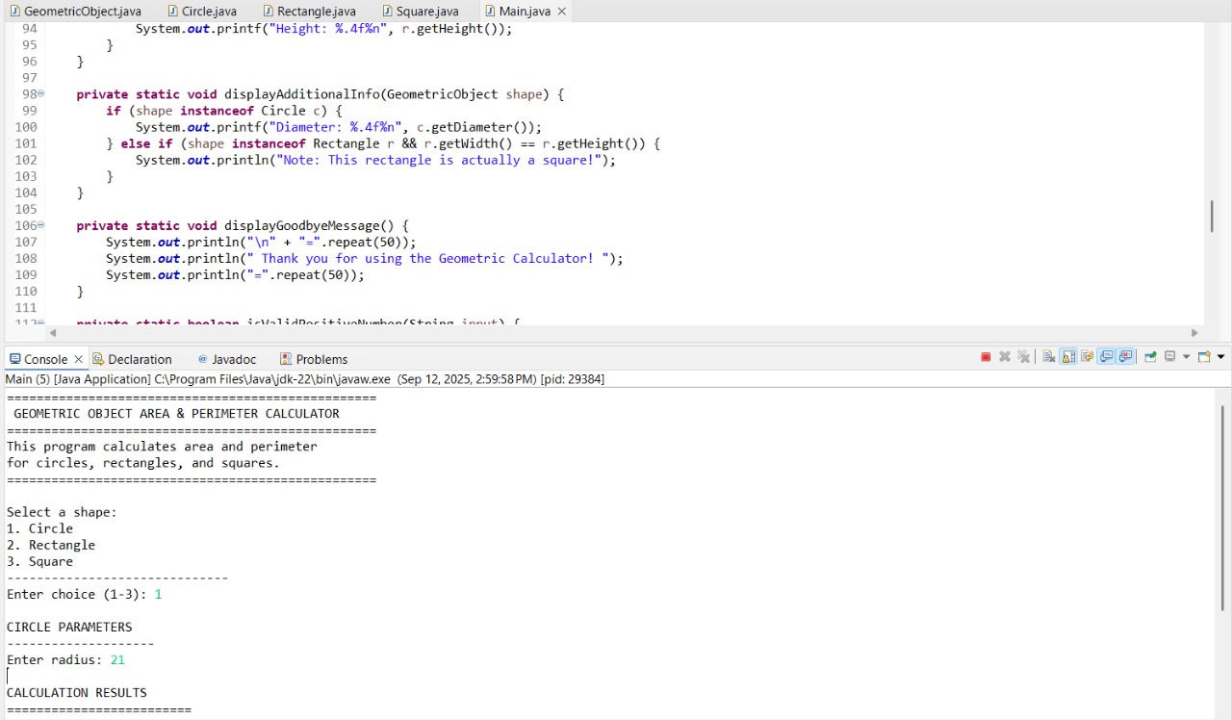Click "Select a shape:" in the console
Screen dimensions: 1232x720
click(x=62, y=512)
